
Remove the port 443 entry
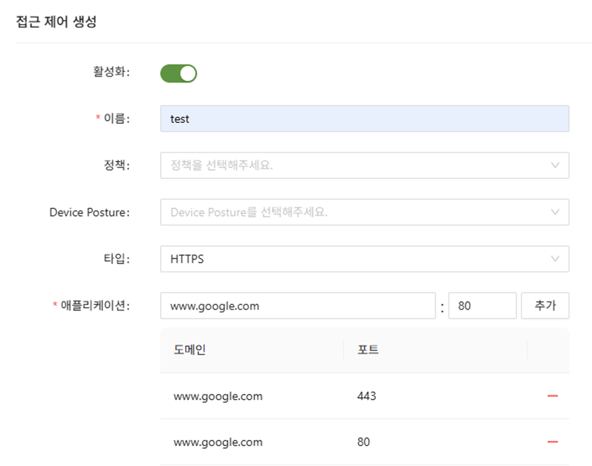click(x=552, y=397)
